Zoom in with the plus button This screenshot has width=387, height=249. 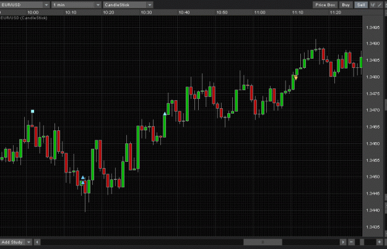pos(380,242)
